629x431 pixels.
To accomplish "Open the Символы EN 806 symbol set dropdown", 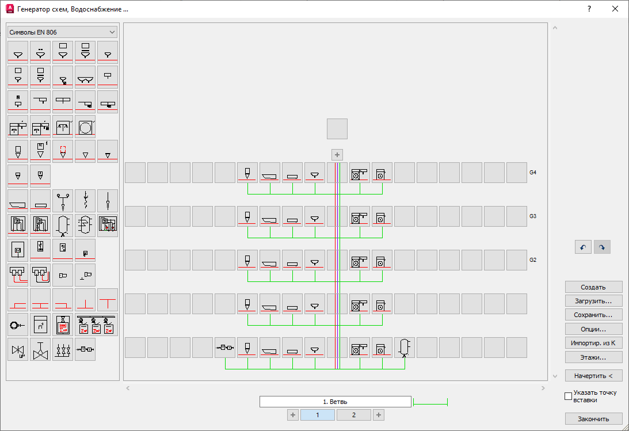I will tap(63, 32).
